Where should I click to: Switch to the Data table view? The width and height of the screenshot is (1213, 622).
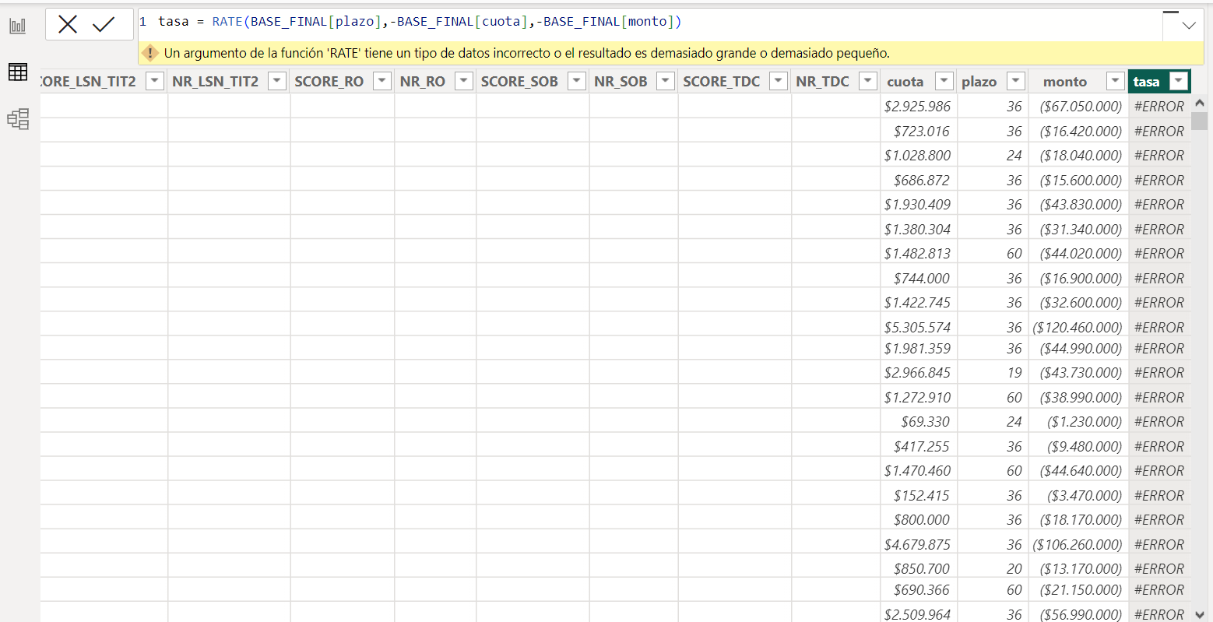pyautogui.click(x=17, y=72)
